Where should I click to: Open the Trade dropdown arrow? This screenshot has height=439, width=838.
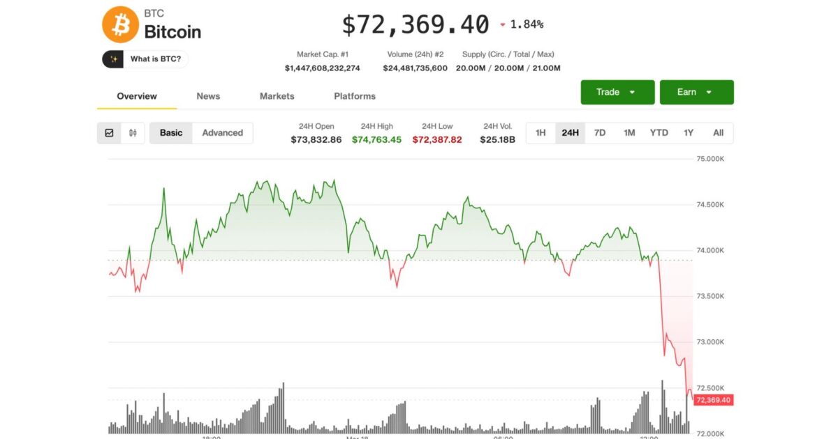pyautogui.click(x=633, y=91)
